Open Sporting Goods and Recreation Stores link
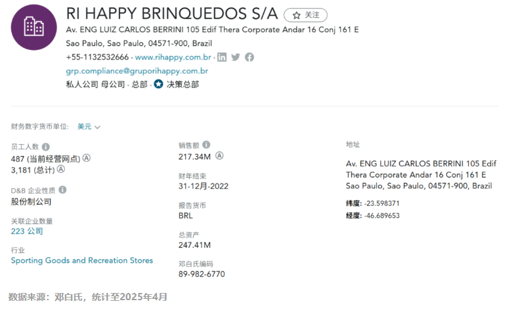Viewport: 516px width, 310px height. coord(82,260)
